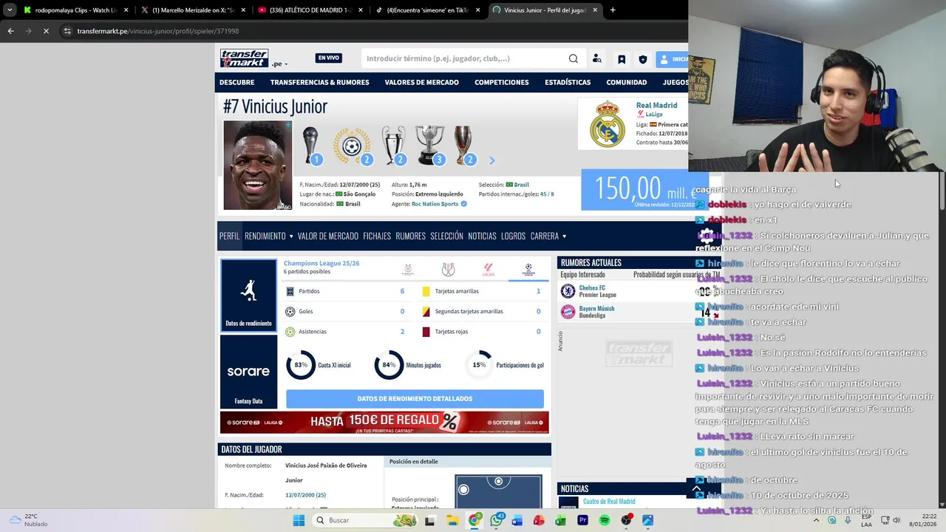Click the browser back arrow

[10, 31]
